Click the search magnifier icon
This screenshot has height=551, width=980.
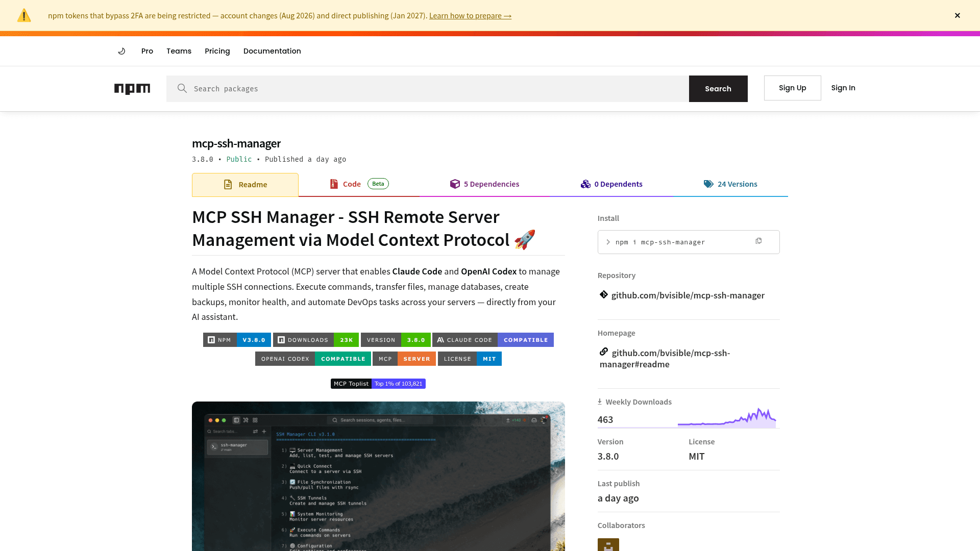[x=182, y=88]
